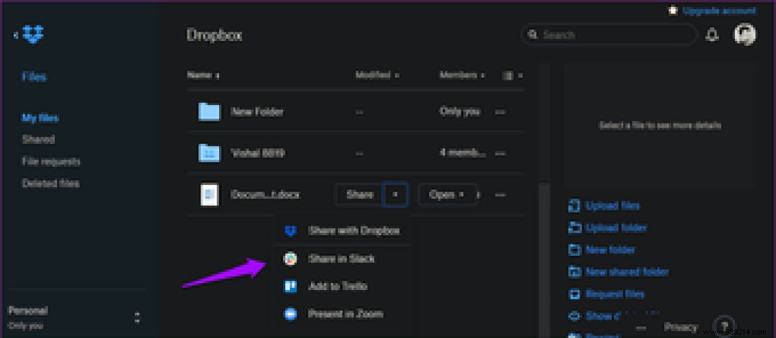Click the Upgrade account link
The width and height of the screenshot is (776, 338).
coord(719,11)
